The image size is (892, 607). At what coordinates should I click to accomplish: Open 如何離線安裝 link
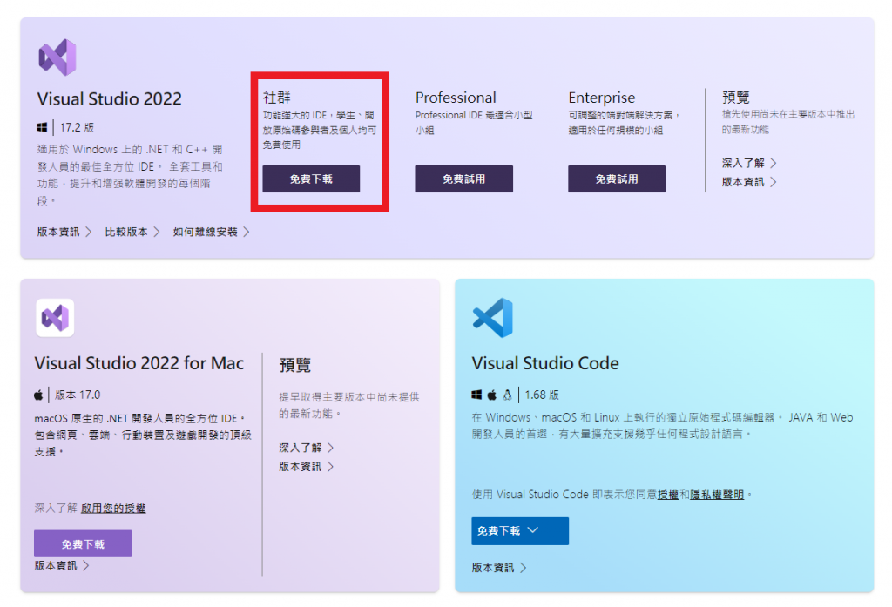pos(211,232)
